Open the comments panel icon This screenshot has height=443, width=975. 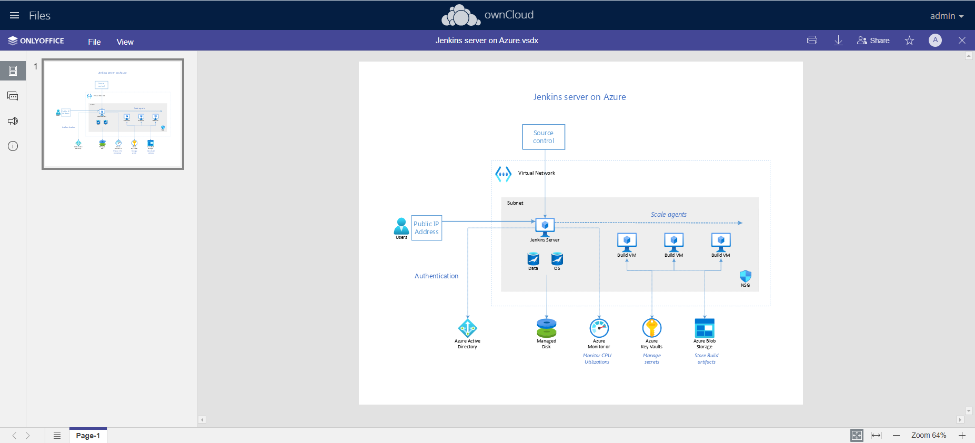pos(13,96)
